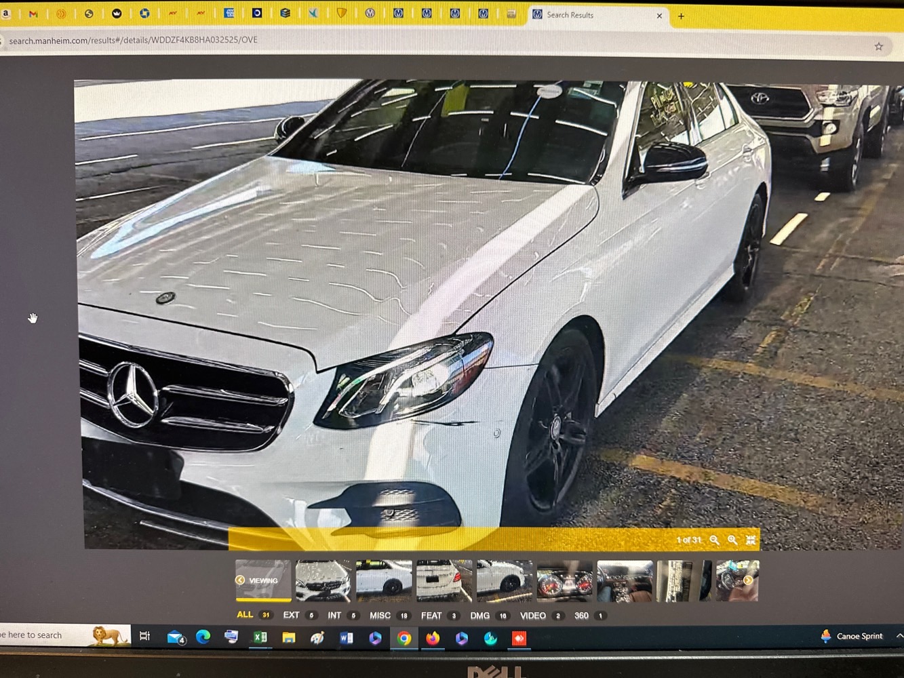
Task: Exit fullscreen photo viewer
Action: pos(751,540)
